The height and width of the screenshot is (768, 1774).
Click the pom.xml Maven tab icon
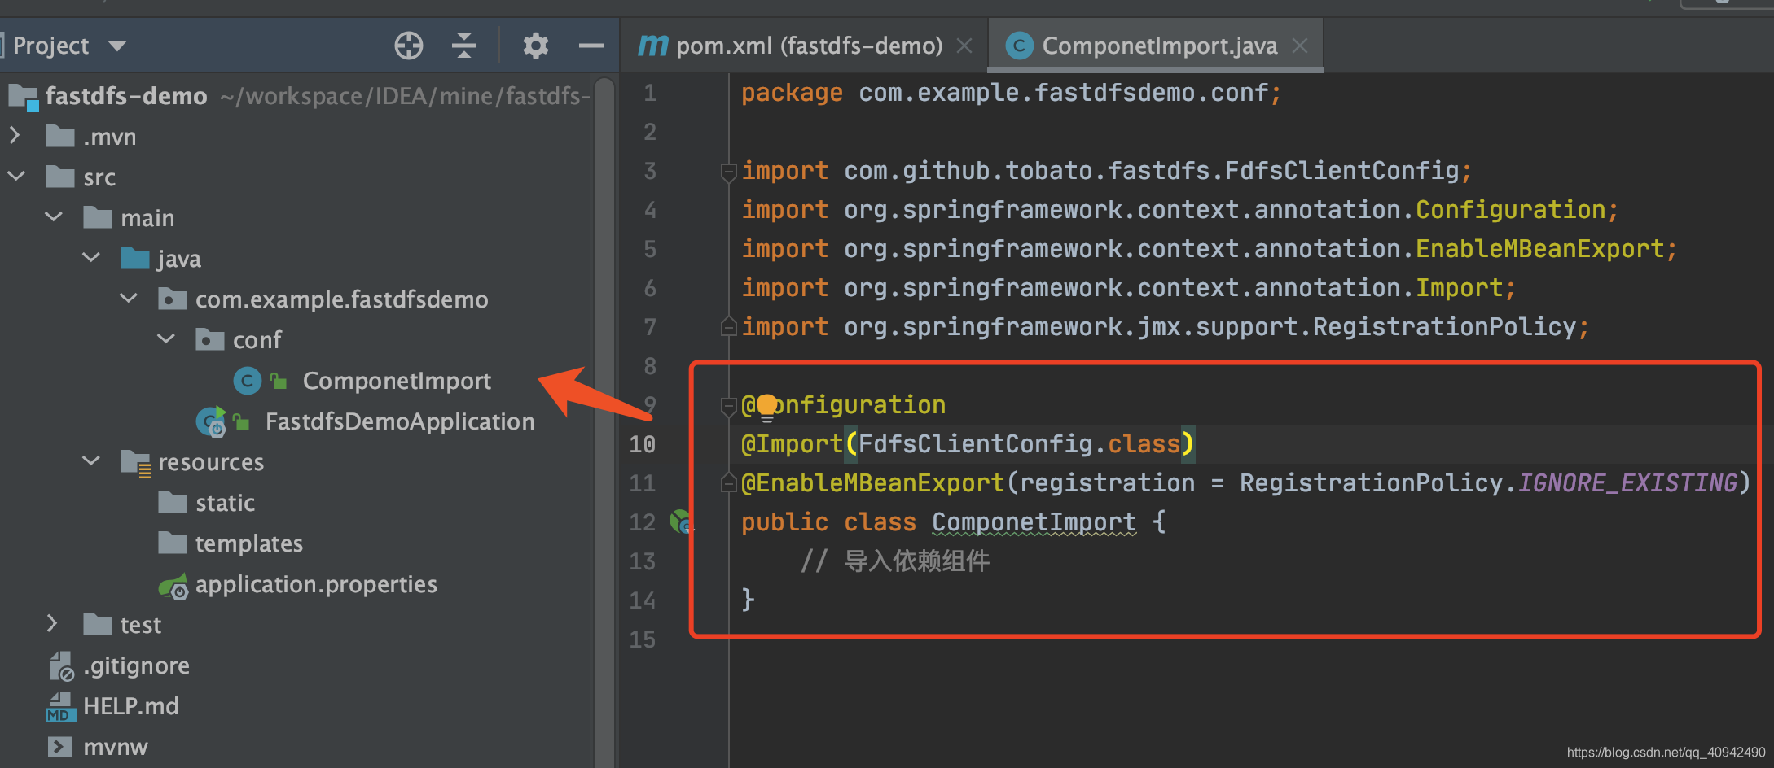pyautogui.click(x=652, y=46)
